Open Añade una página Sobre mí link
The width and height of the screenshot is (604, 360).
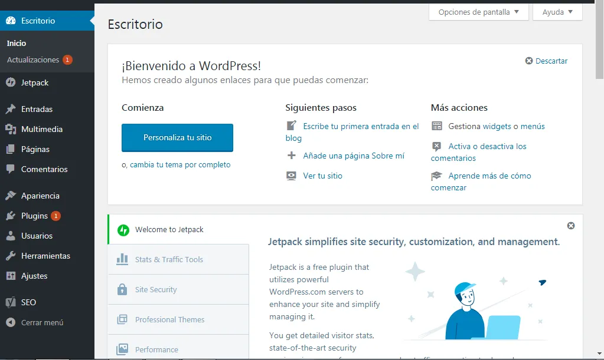pos(354,156)
